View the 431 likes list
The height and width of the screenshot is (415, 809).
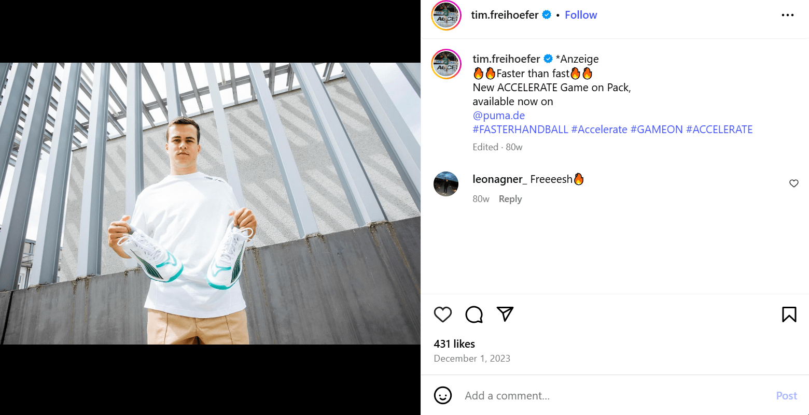click(454, 344)
